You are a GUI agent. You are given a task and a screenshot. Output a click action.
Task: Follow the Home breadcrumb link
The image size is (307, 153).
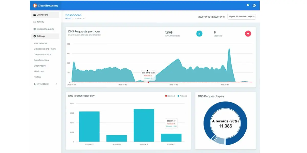point(68,19)
